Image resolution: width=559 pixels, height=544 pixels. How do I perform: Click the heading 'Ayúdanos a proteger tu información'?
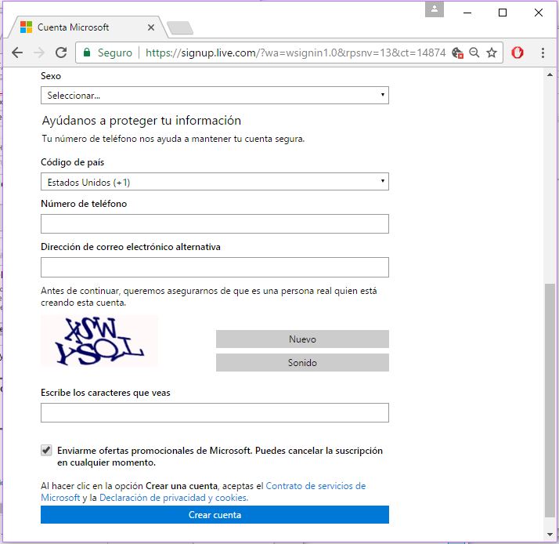(142, 121)
